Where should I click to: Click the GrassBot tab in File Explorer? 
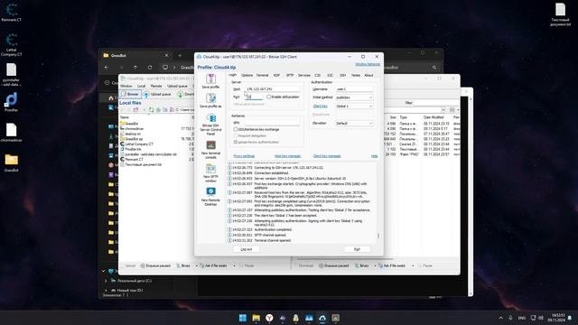[x=135, y=55]
